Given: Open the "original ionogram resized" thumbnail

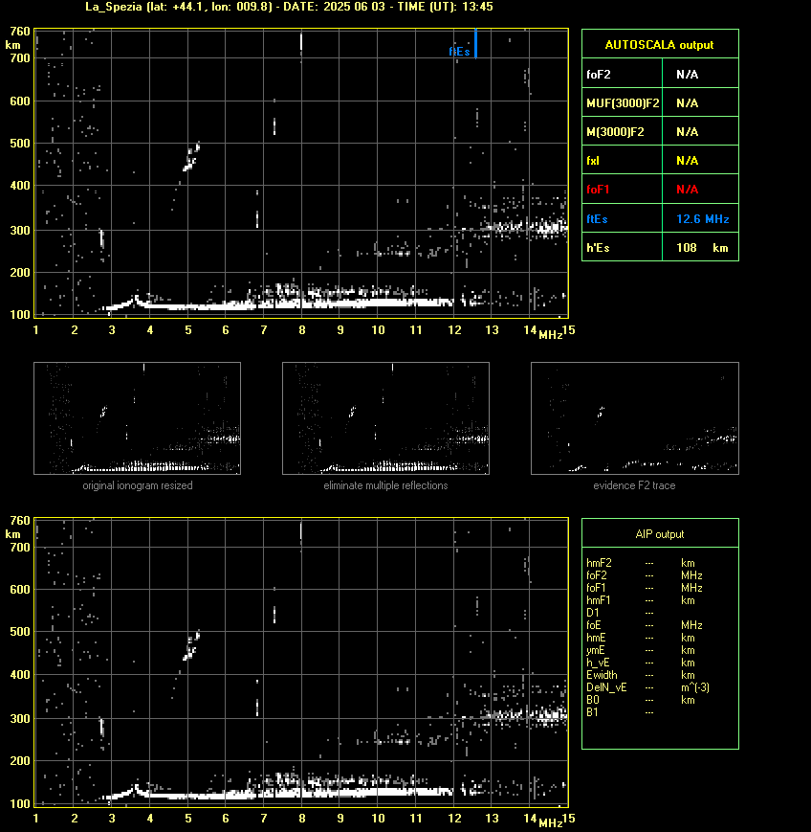Looking at the screenshot, I should [x=138, y=418].
